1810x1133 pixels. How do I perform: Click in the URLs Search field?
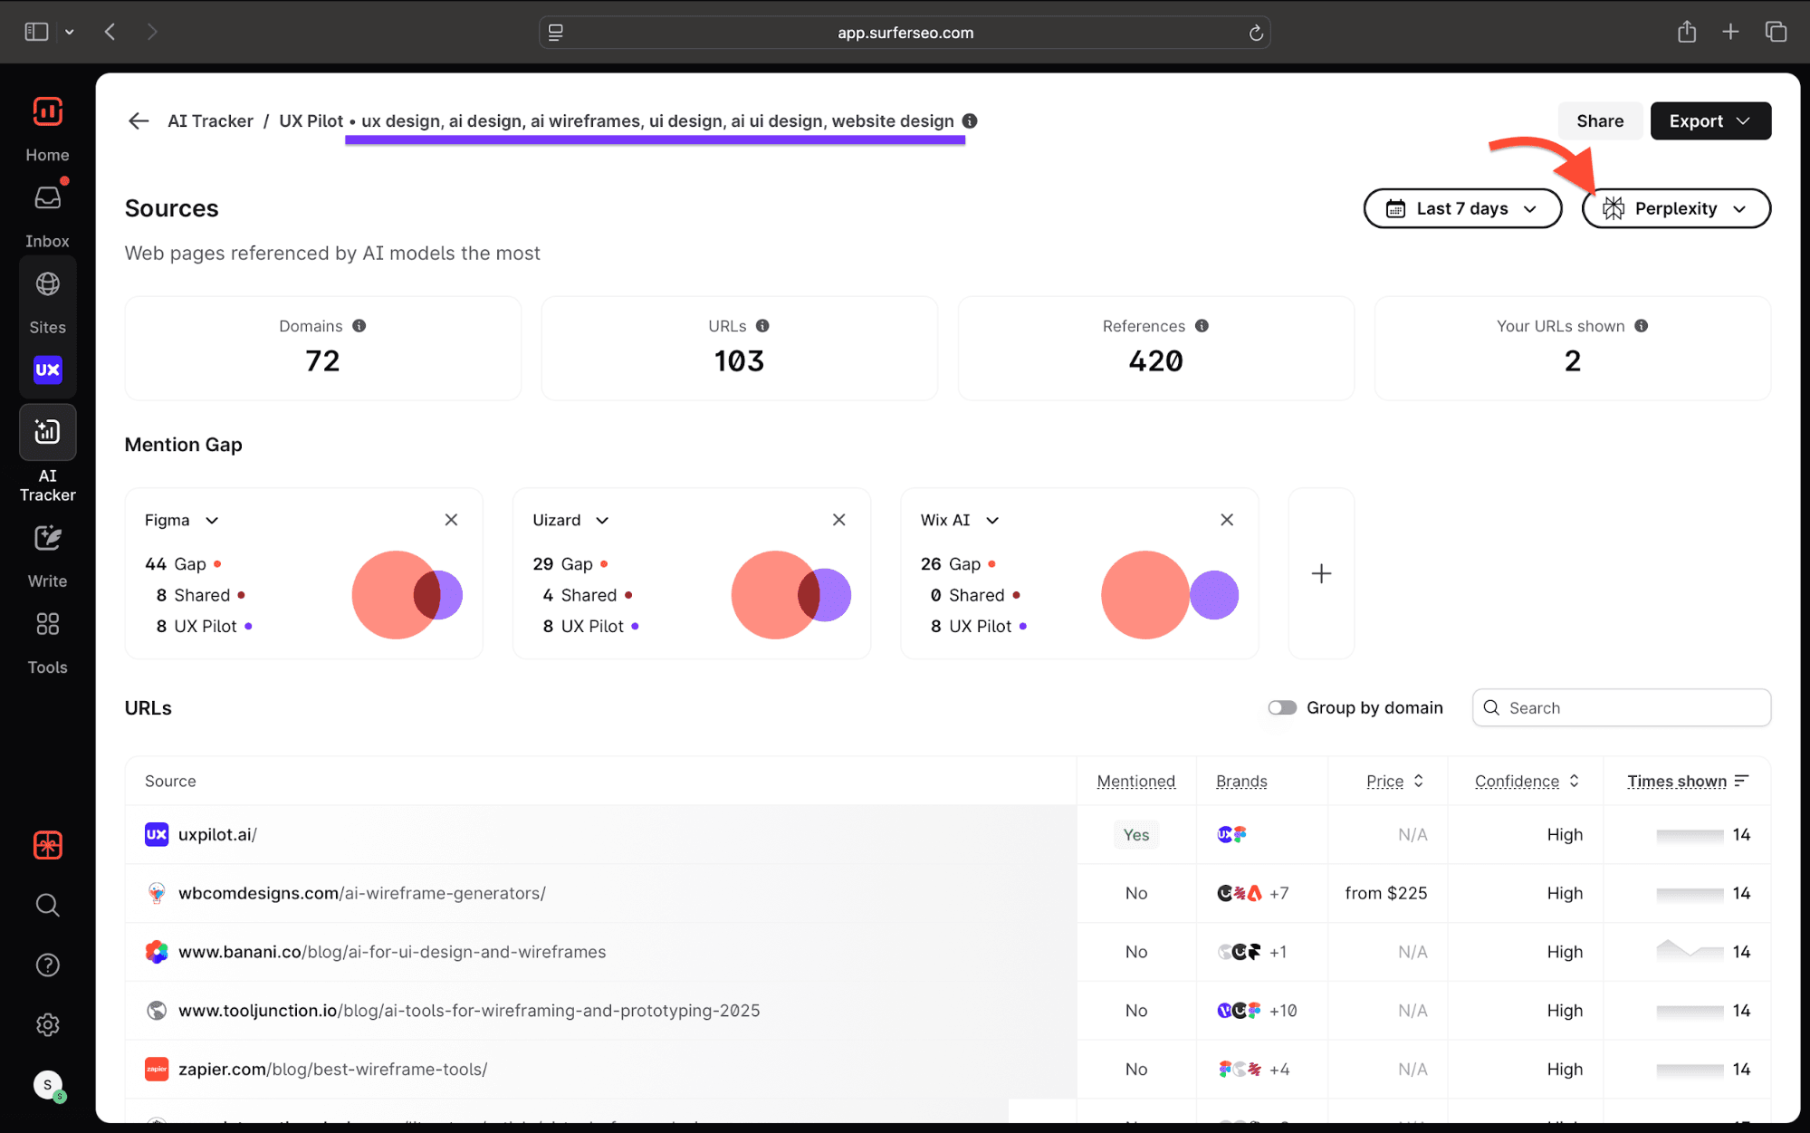[x=1622, y=707]
